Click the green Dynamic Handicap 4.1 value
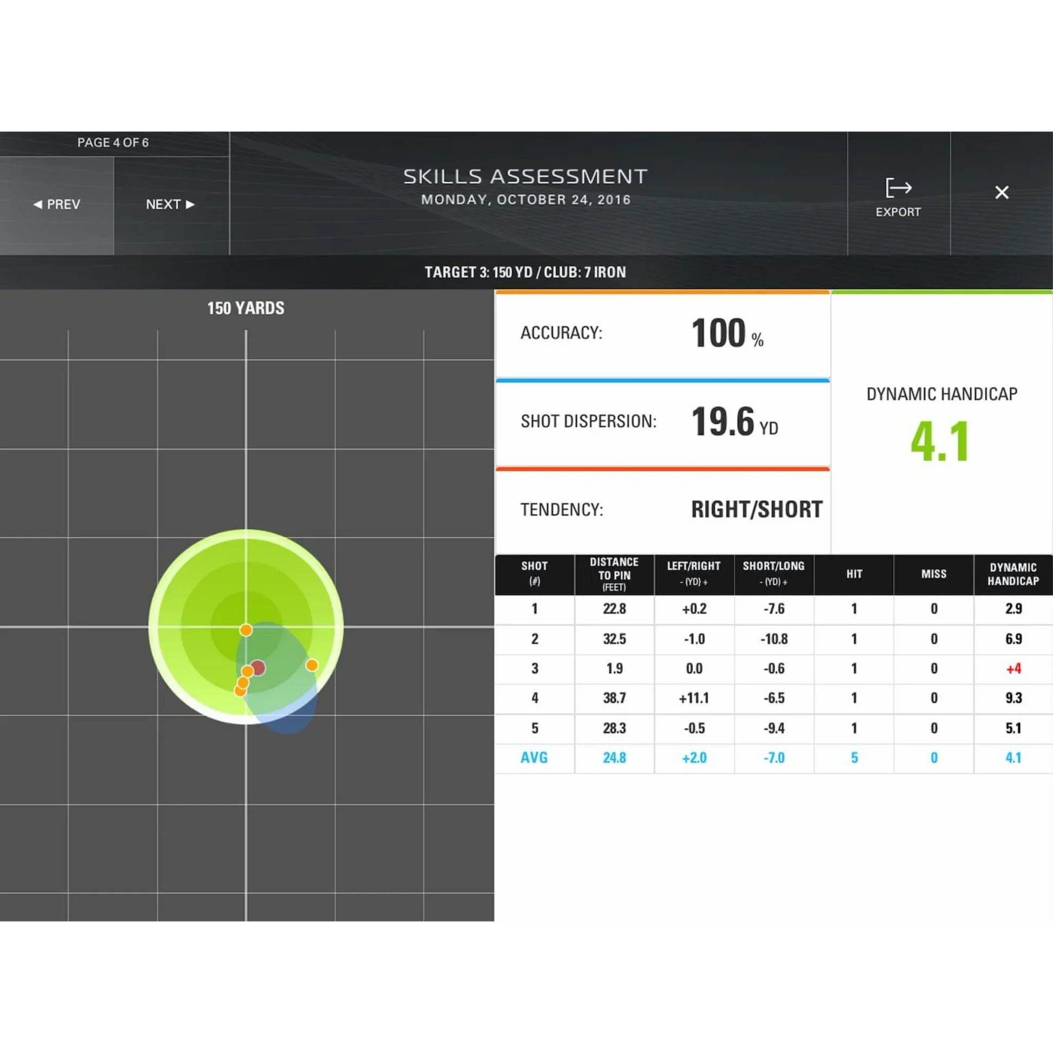This screenshot has height=1053, width=1053. 940,442
